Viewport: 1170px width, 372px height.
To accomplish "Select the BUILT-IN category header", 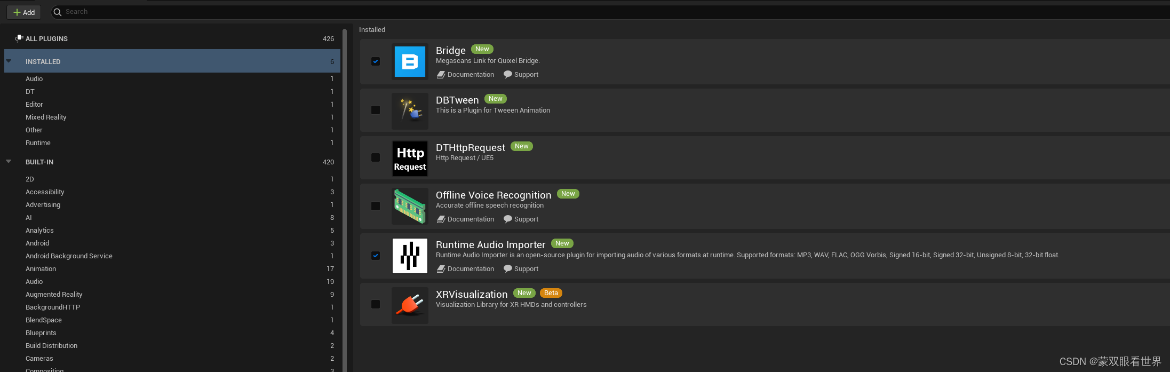I will pos(172,162).
